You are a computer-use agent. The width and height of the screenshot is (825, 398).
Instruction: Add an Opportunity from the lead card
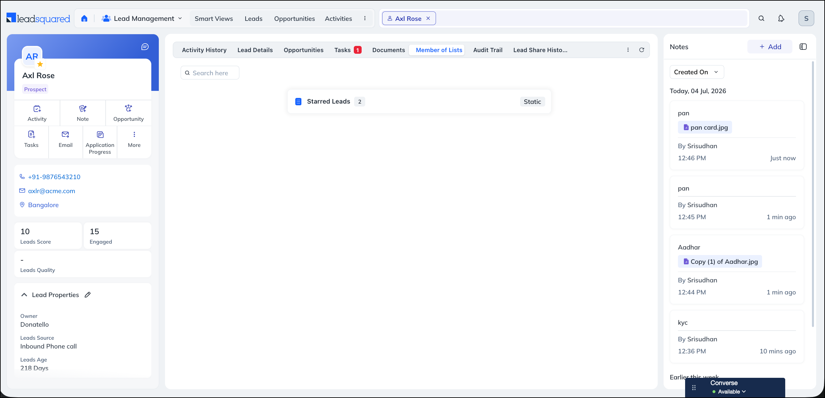[128, 113]
